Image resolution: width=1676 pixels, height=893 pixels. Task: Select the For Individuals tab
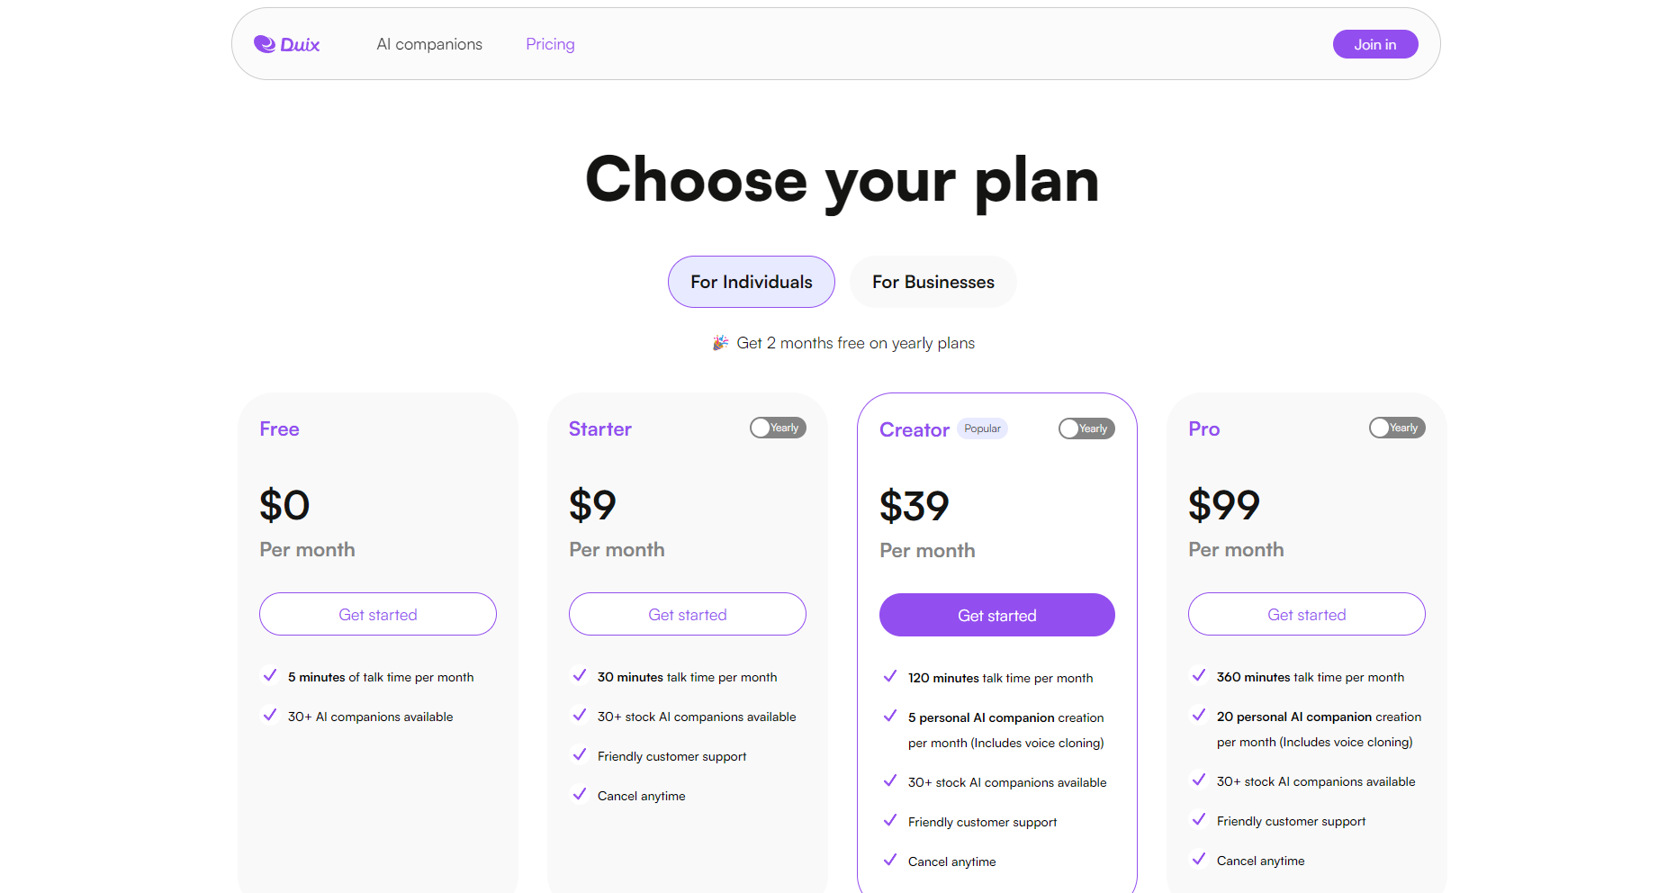pos(751,282)
